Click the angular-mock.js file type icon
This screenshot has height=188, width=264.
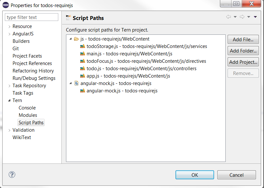tap(76, 83)
